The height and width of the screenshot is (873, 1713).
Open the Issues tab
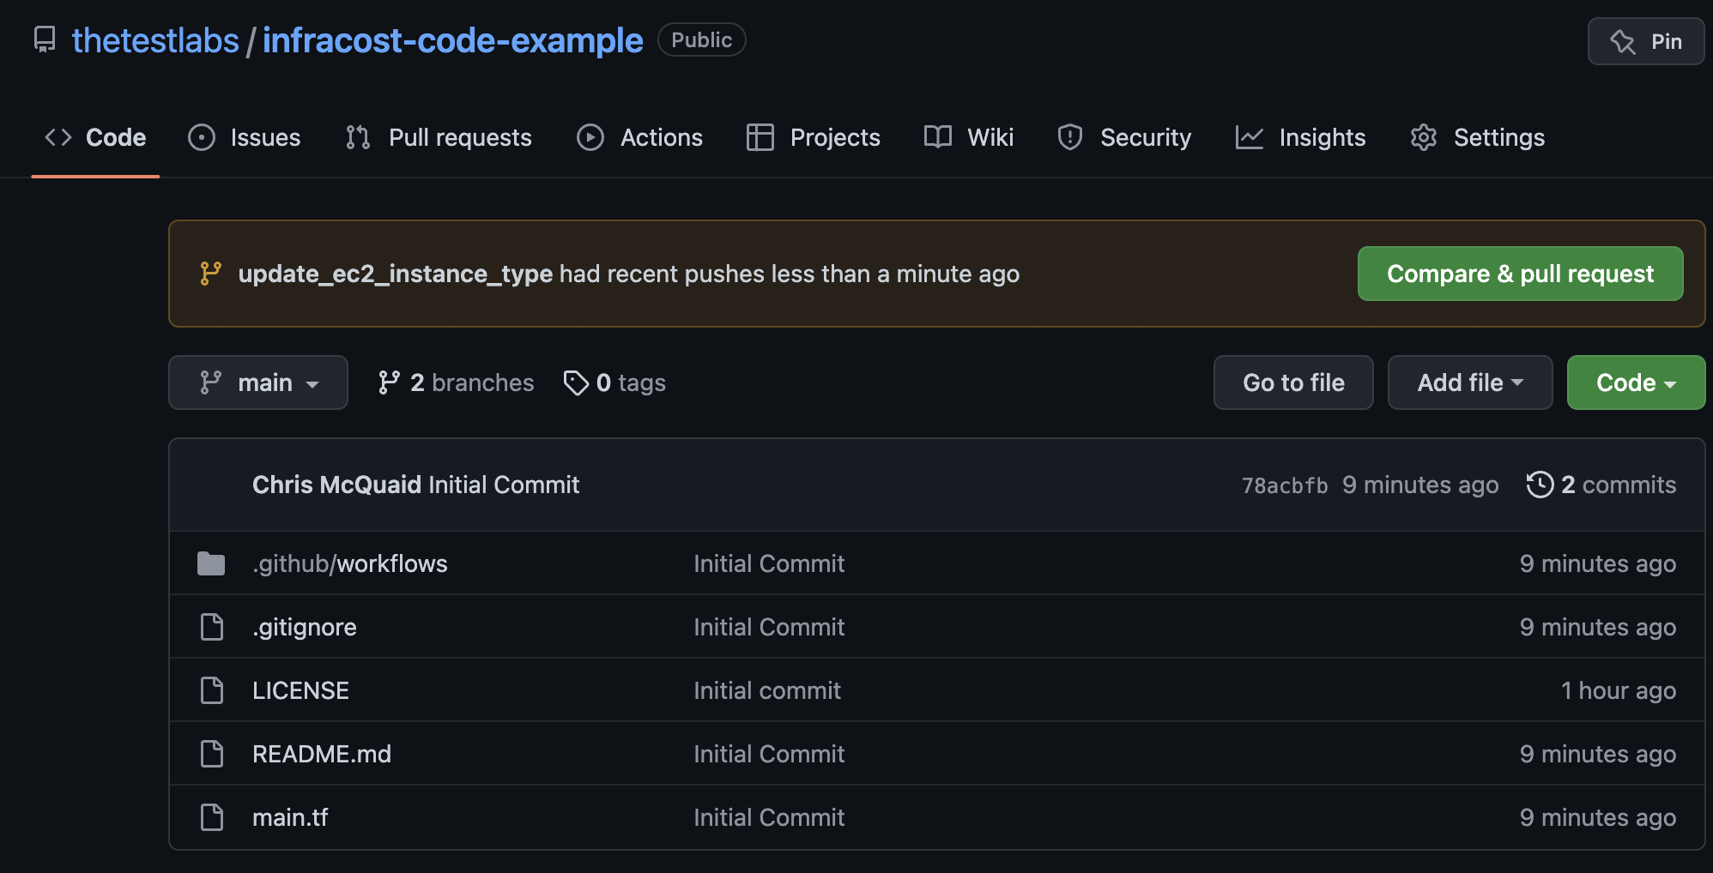point(245,137)
